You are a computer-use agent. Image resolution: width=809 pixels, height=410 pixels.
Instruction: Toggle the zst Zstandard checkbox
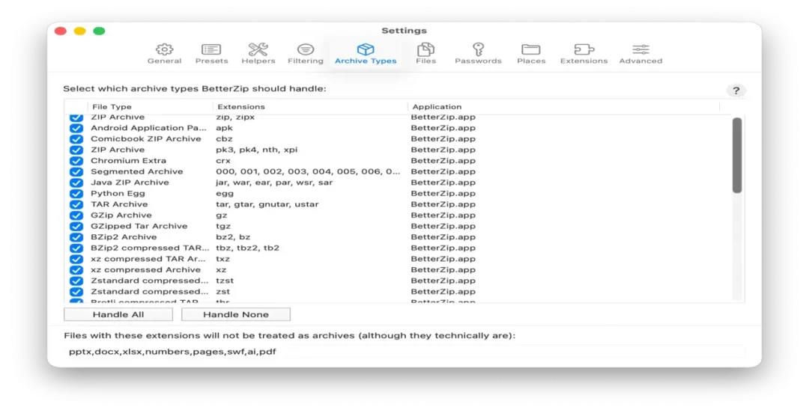pos(76,292)
